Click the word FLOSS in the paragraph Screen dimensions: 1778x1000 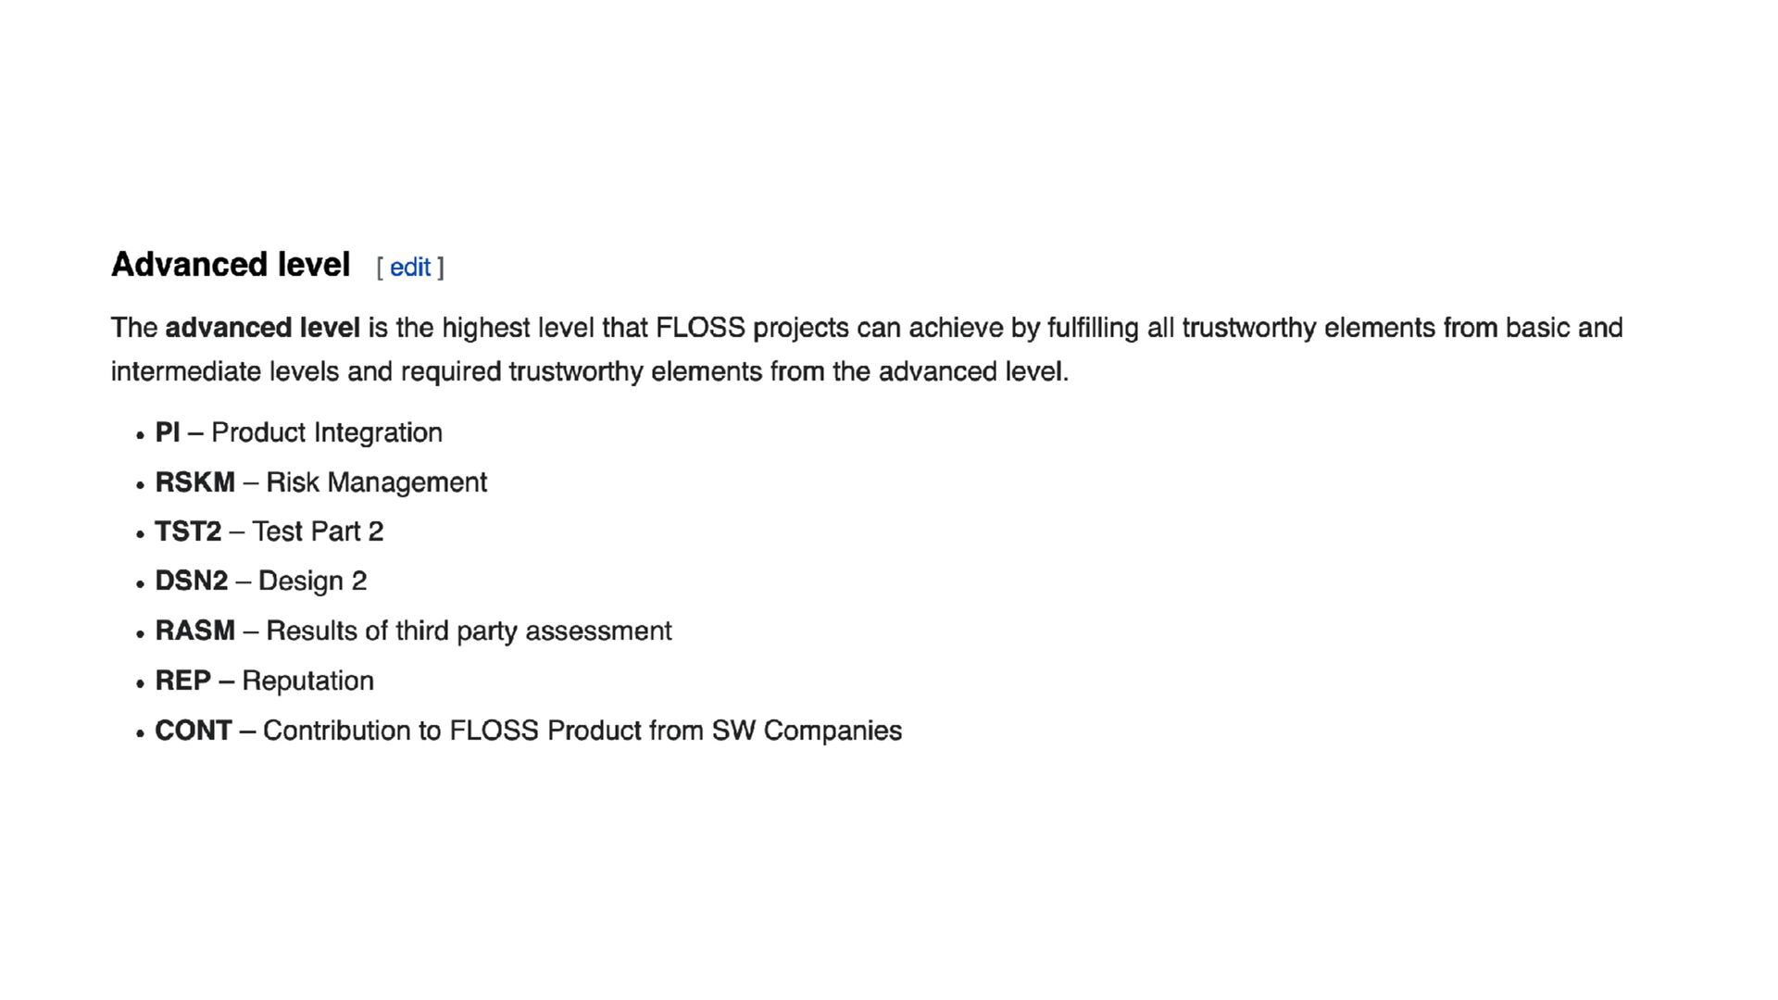700,328
